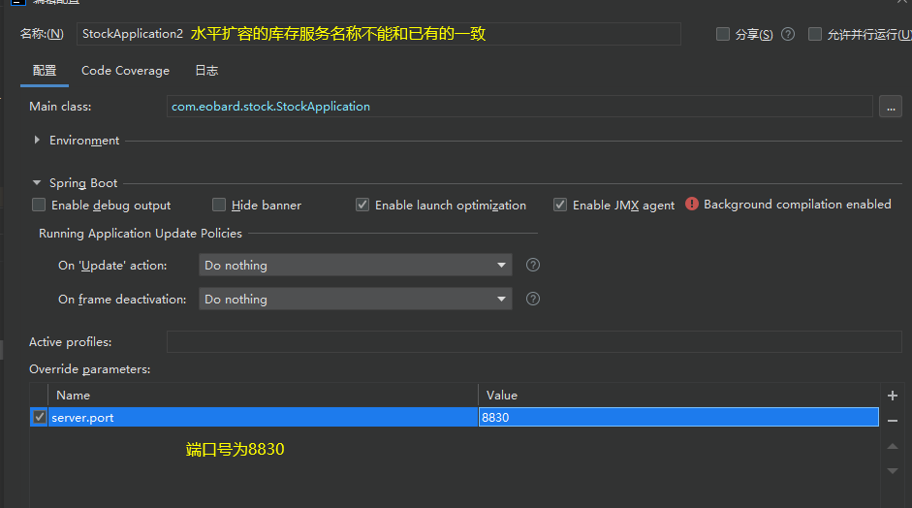This screenshot has height=508, width=912.
Task: Click the move parameter down arrow
Action: tap(893, 471)
